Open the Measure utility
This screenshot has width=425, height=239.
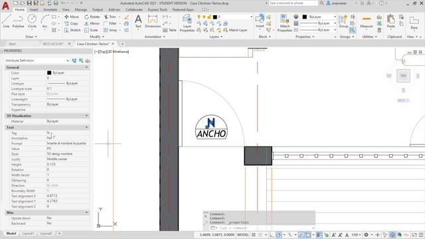[366, 22]
